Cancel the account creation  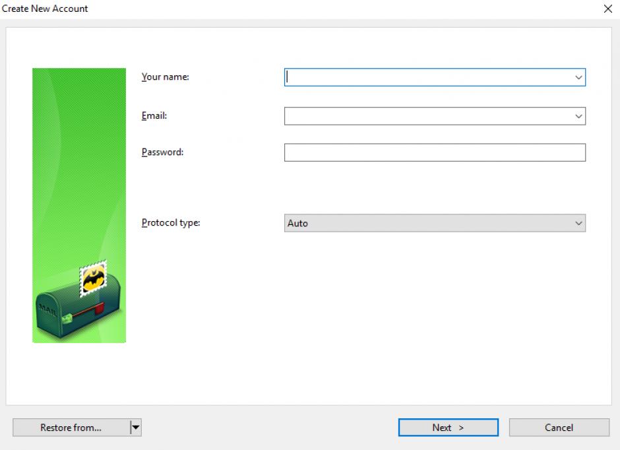[x=559, y=428]
